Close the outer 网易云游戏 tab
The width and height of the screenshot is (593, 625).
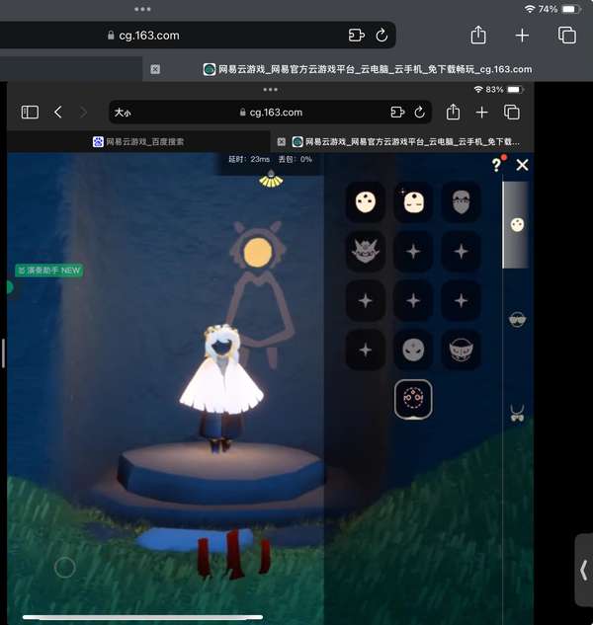pyautogui.click(x=155, y=69)
